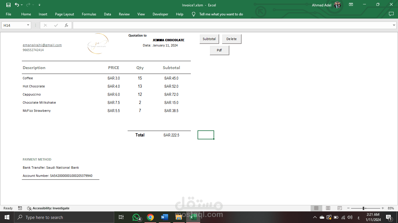Click the Insert Function fx icon
This screenshot has height=223, width=398.
click(x=66, y=25)
